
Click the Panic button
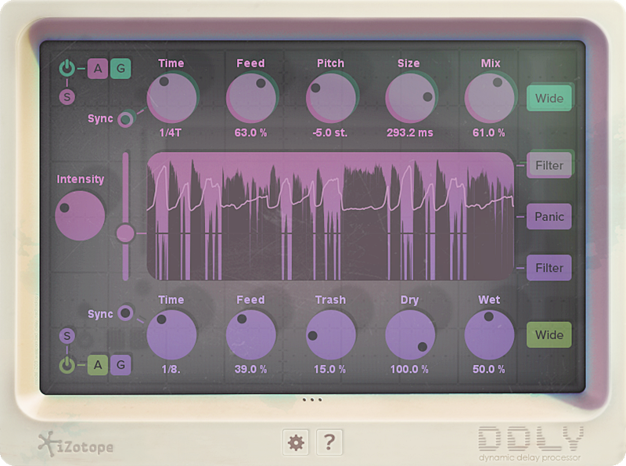549,216
